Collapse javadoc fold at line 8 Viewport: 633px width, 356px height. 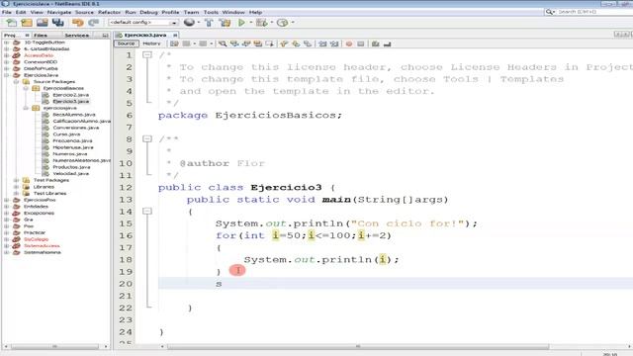tap(147, 138)
